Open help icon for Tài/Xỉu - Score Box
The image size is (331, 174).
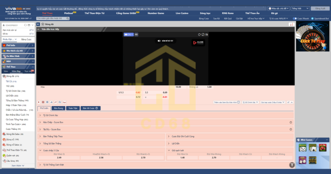pyautogui.click(x=291, y=129)
